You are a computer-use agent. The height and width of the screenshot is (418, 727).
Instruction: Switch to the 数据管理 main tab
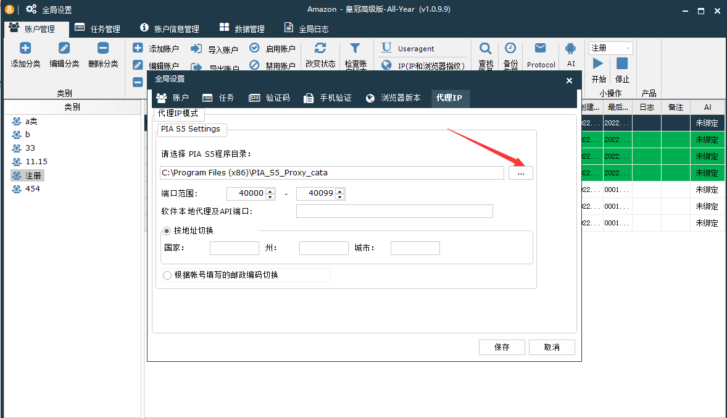[x=242, y=29]
